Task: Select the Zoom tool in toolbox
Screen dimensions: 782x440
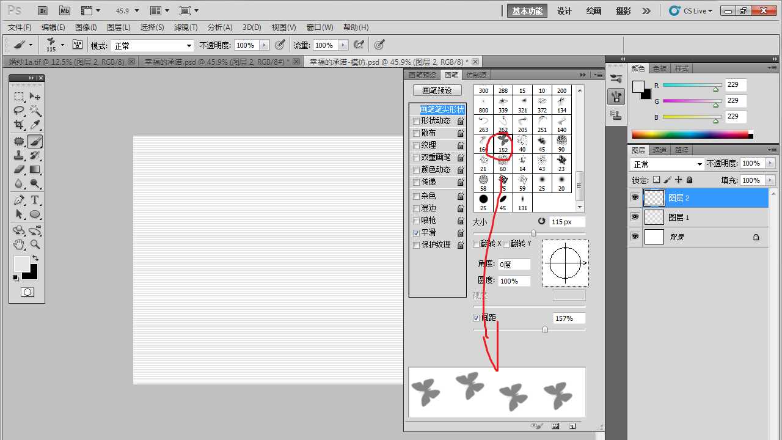Action: click(x=35, y=244)
